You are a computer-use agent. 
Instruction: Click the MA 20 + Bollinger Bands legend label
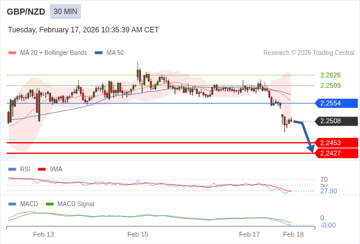(x=54, y=53)
